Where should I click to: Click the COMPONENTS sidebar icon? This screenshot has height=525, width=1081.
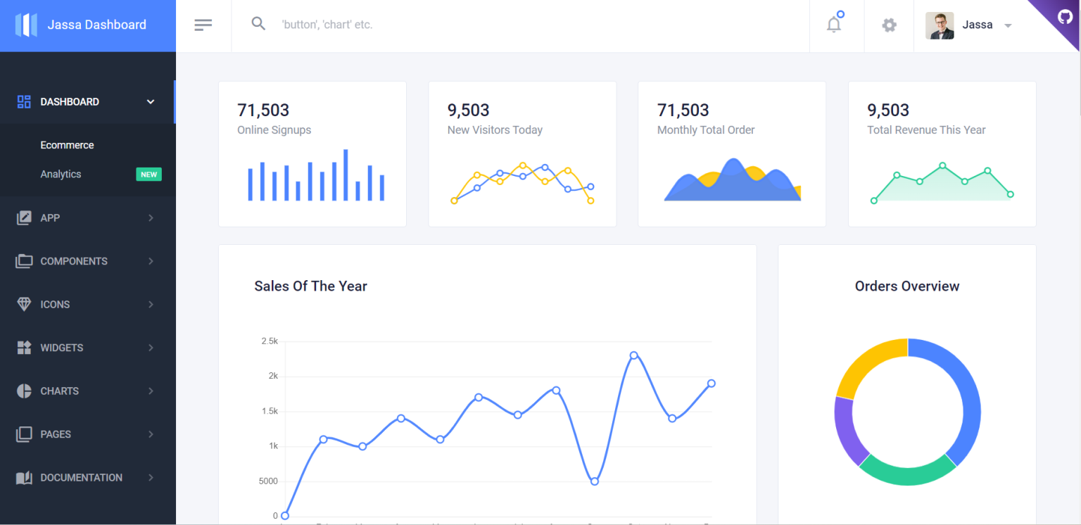[x=23, y=260]
